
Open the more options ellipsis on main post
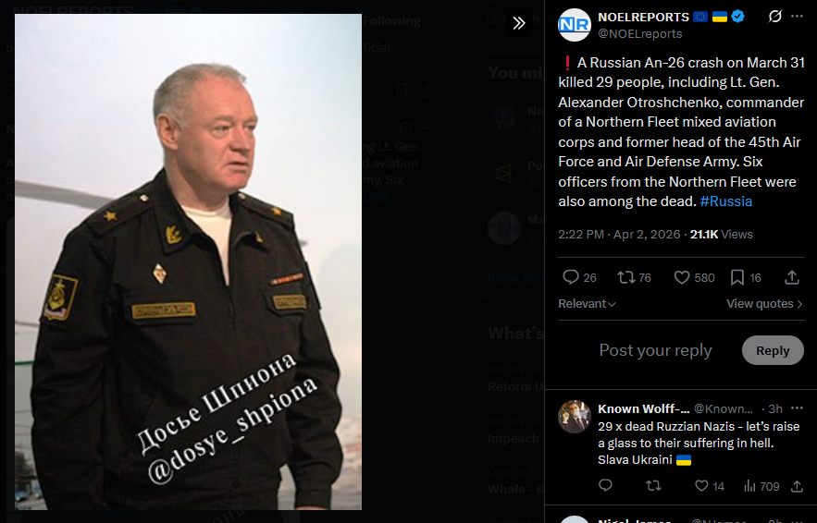797,17
